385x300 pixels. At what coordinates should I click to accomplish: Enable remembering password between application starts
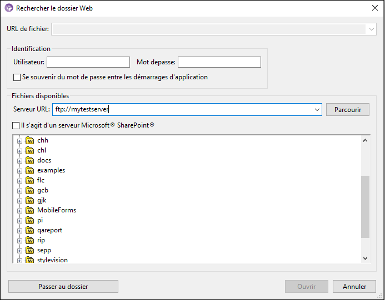point(17,78)
